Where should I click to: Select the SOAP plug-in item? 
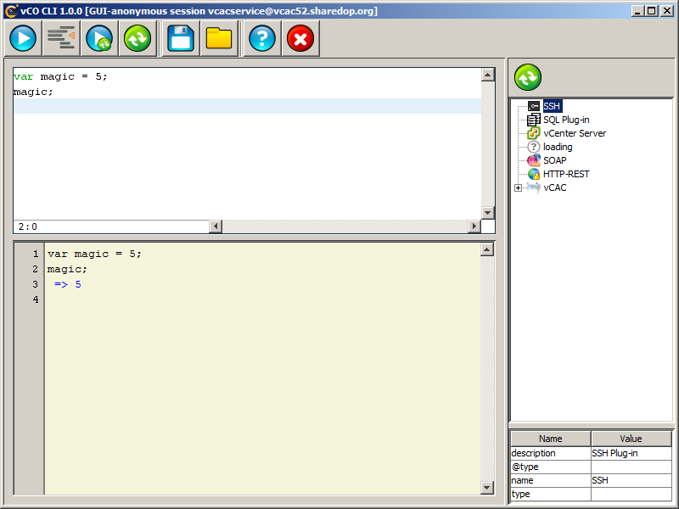click(554, 160)
